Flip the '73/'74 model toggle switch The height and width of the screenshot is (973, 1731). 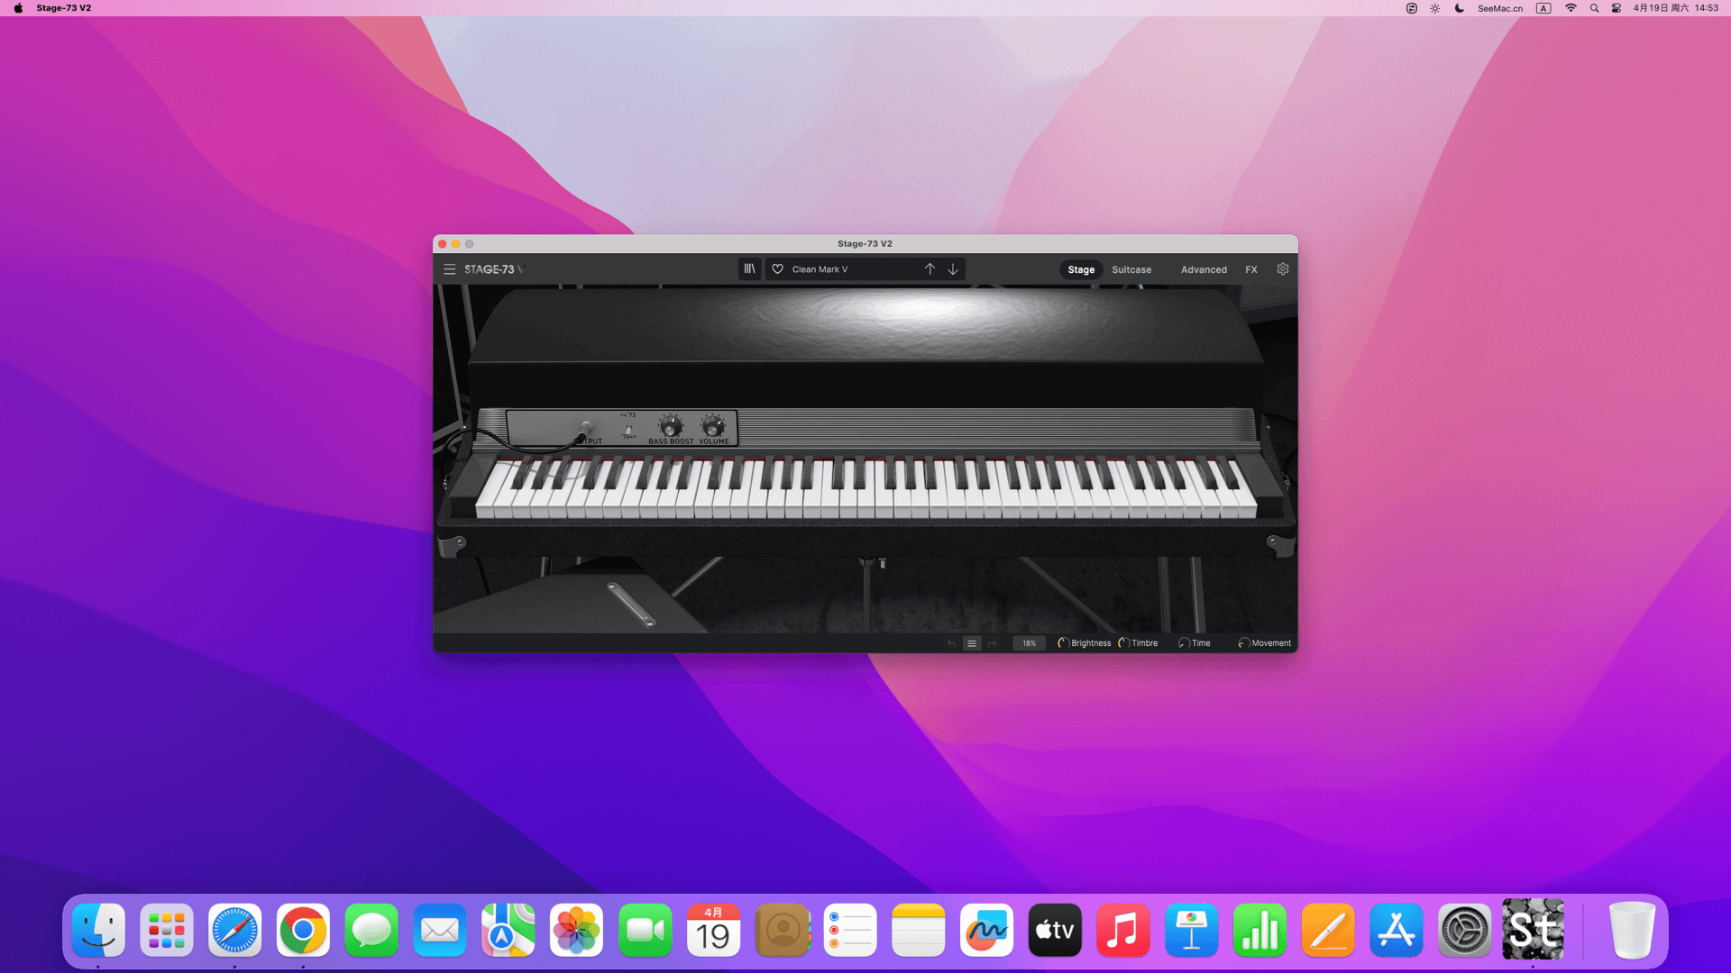point(628,431)
